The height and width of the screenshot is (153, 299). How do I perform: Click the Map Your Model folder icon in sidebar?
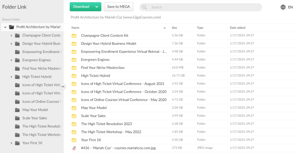pyautogui.click(x=17, y=110)
